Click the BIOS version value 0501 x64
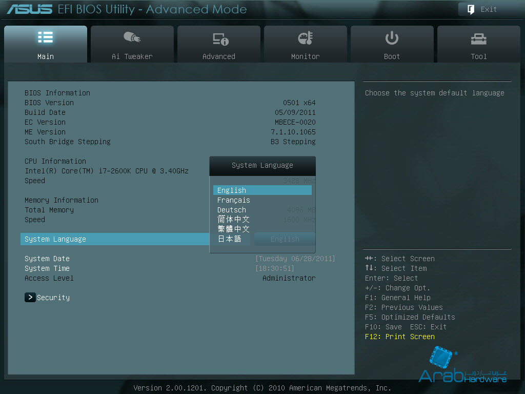This screenshot has width=525, height=394. tap(299, 103)
